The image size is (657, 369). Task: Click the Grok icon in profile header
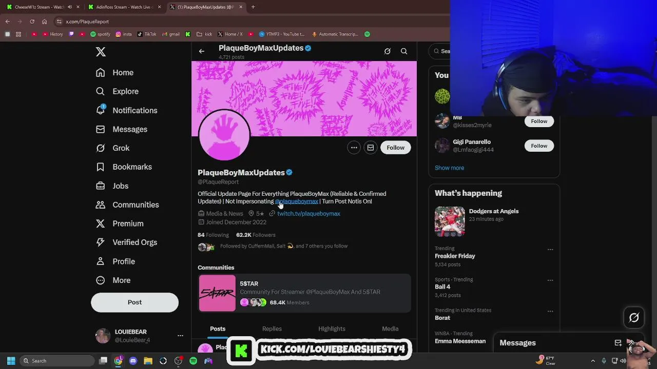[388, 51]
